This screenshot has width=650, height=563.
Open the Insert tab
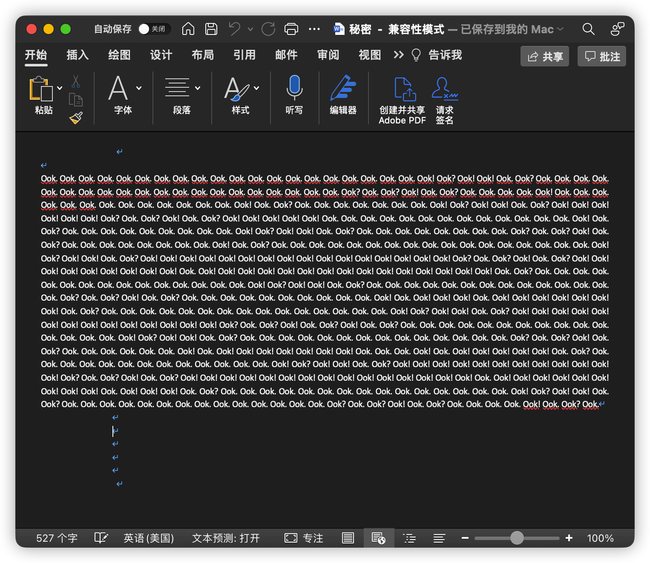tap(78, 55)
